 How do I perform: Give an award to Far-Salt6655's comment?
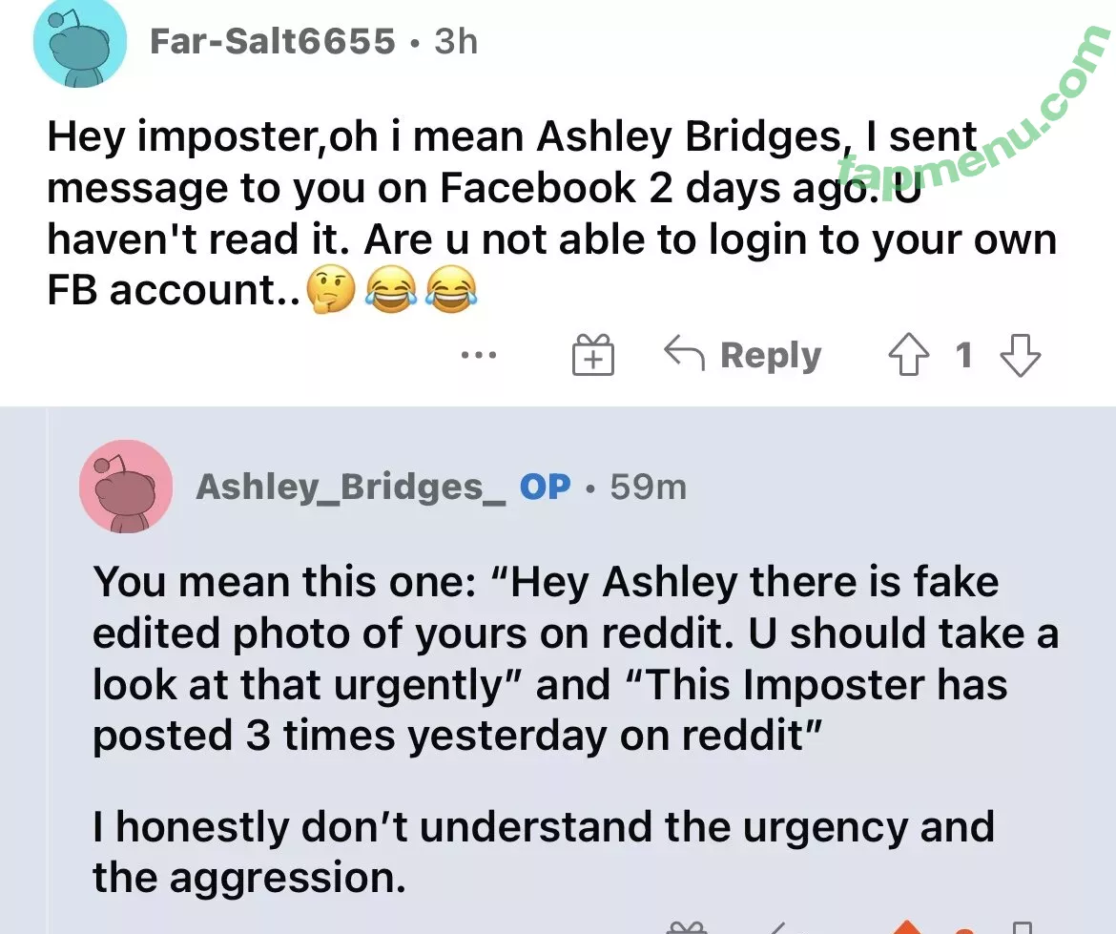coord(592,356)
